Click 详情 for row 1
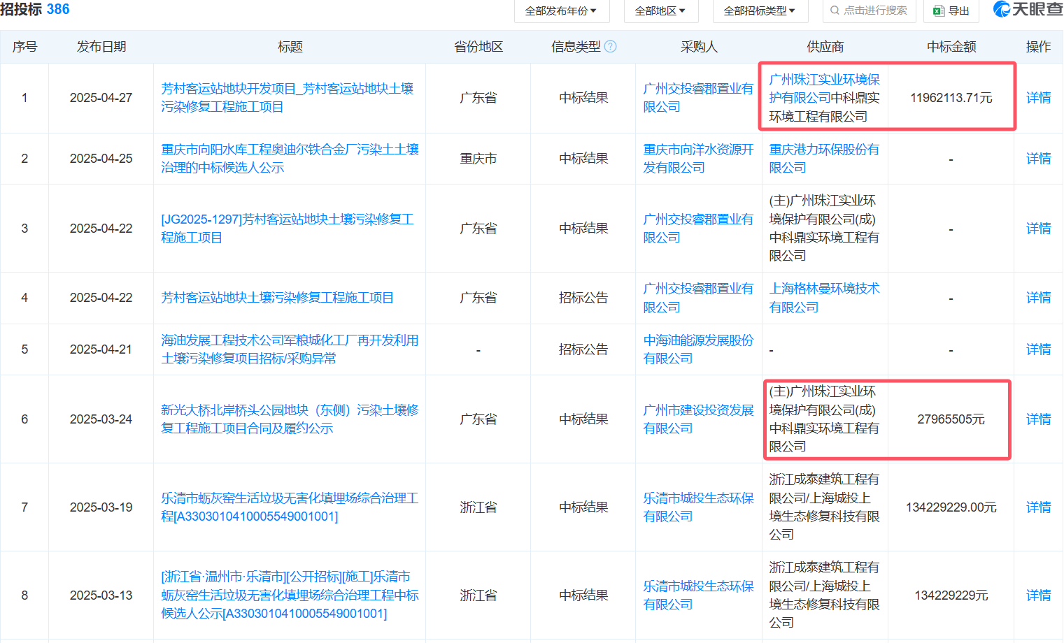Screen dimensions: 1064x643 [1038, 98]
